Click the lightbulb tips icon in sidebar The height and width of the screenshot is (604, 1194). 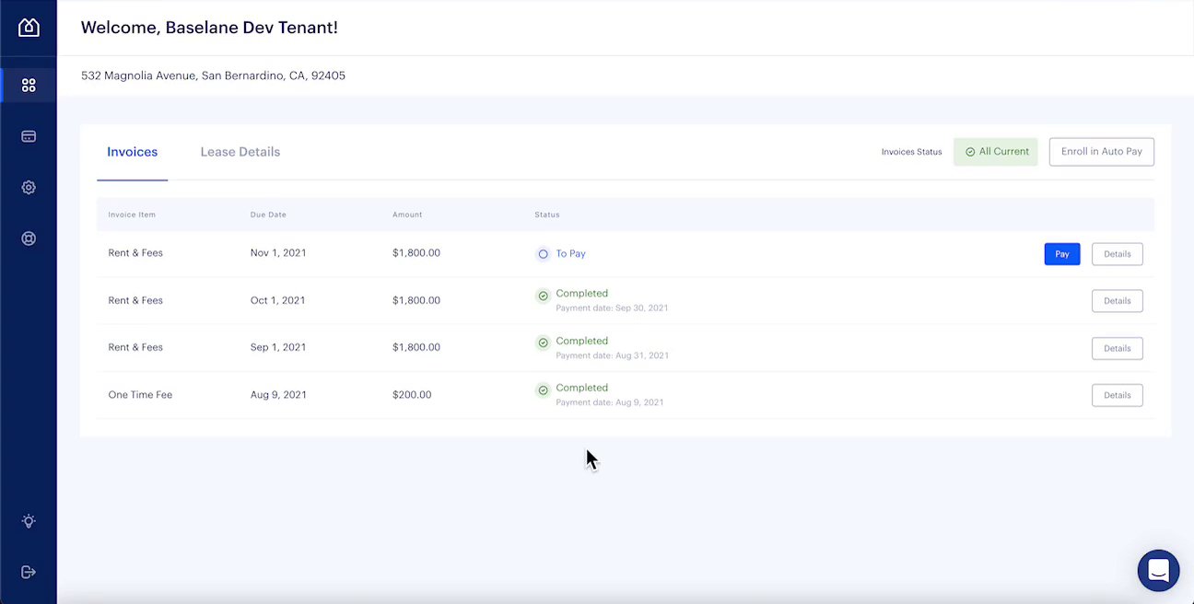pyautogui.click(x=29, y=521)
